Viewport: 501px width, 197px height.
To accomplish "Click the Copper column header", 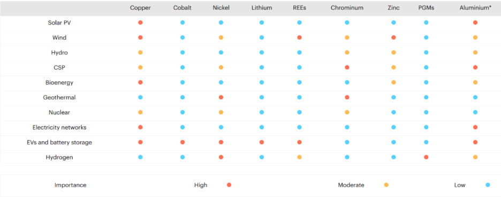I will click(140, 8).
